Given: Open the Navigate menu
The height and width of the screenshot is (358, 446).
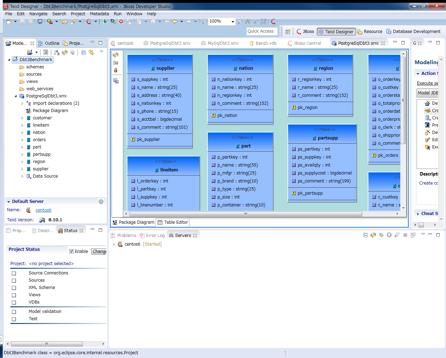Looking at the screenshot, I should point(38,14).
